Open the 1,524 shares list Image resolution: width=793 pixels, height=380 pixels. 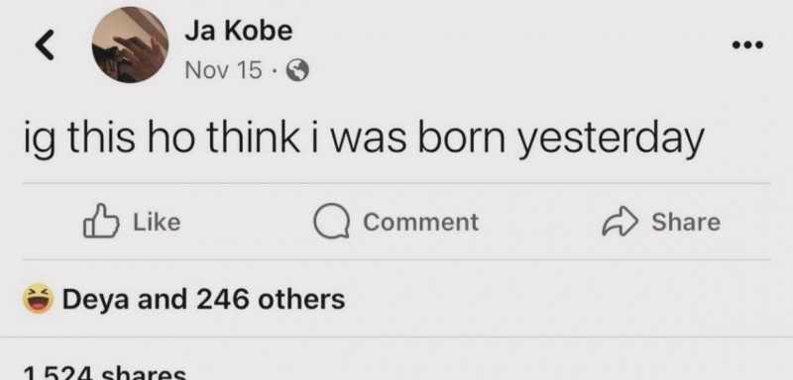tap(105, 373)
